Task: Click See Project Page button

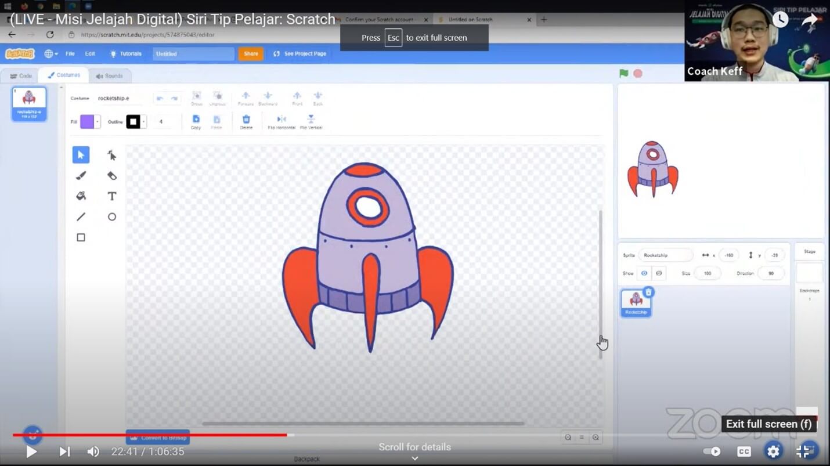Action: tap(300, 53)
